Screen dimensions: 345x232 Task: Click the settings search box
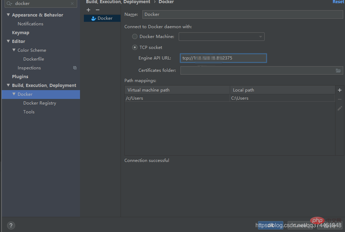pyautogui.click(x=41, y=4)
